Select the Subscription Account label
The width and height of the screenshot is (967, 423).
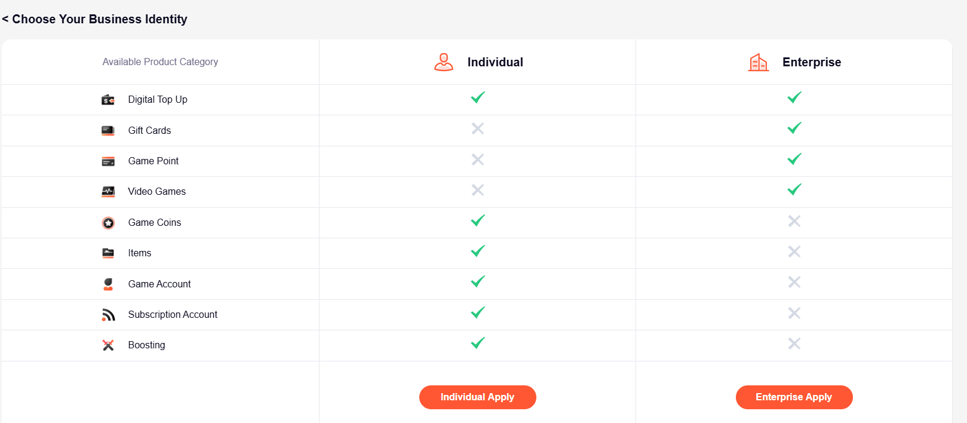tap(173, 315)
